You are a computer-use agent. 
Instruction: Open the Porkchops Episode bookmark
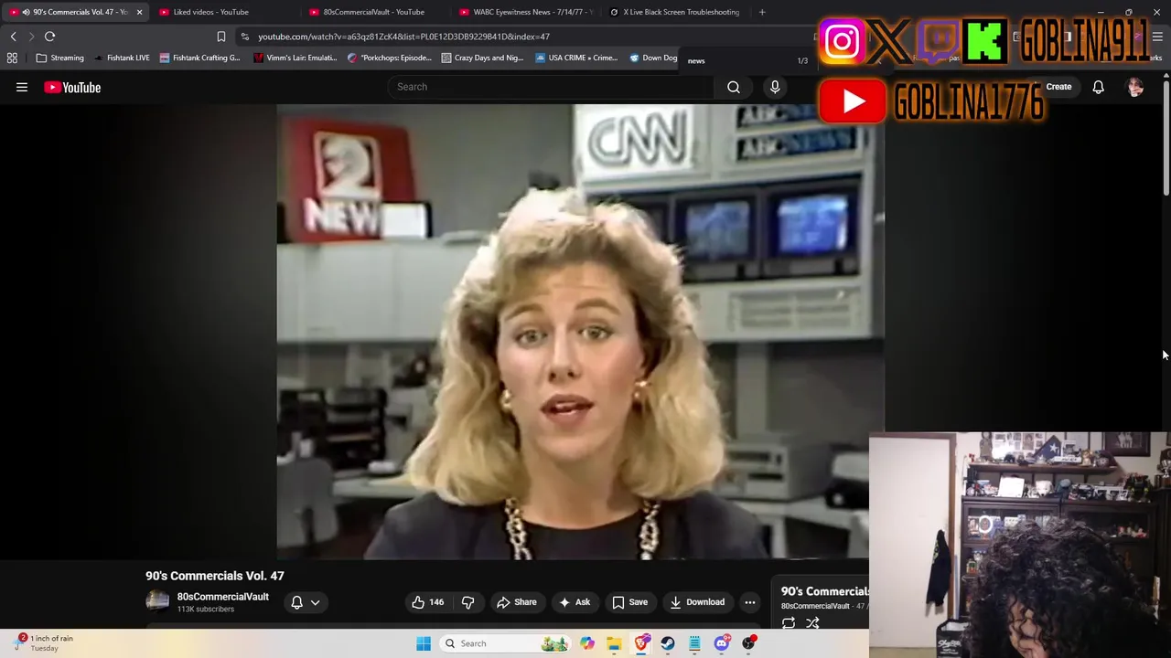click(390, 58)
